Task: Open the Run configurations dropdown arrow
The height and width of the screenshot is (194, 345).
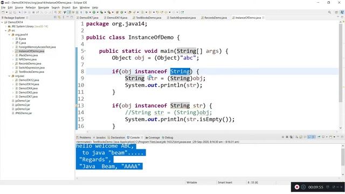Action: pyautogui.click(x=98, y=12)
